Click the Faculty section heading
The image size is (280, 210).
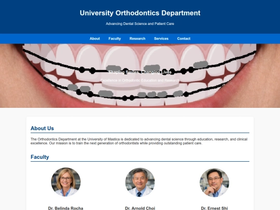[39, 157]
